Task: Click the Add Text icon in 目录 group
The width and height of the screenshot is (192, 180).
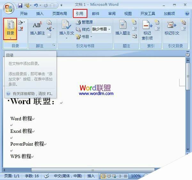Action: [21, 22]
